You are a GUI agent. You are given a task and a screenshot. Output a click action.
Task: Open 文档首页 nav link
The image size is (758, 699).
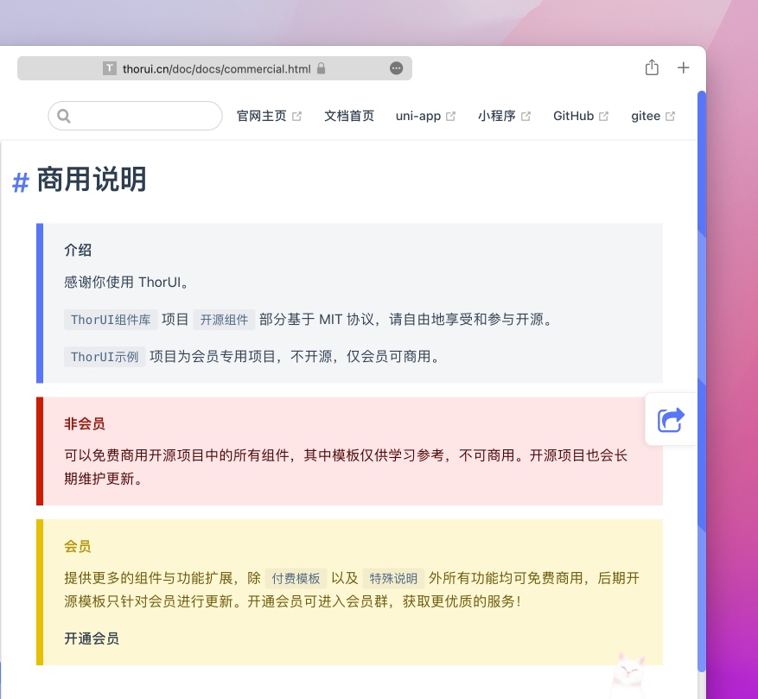[x=349, y=116]
